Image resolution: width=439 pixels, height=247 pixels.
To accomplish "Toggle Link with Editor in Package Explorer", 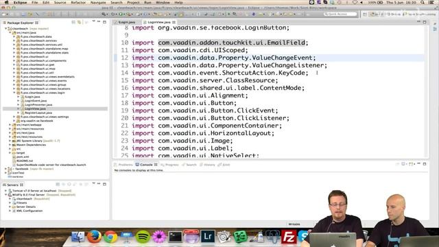I will click(80, 22).
